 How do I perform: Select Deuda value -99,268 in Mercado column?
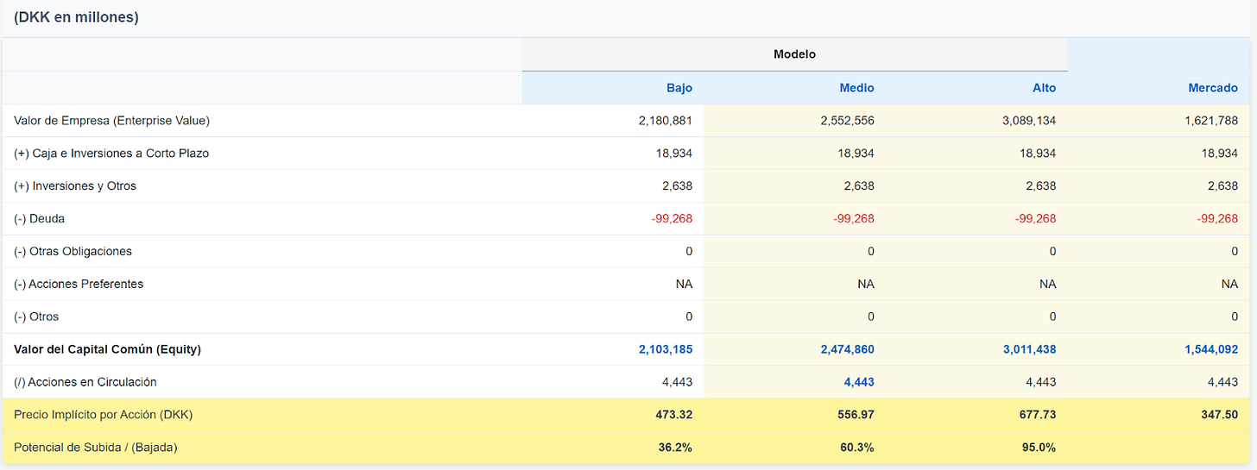click(1217, 219)
